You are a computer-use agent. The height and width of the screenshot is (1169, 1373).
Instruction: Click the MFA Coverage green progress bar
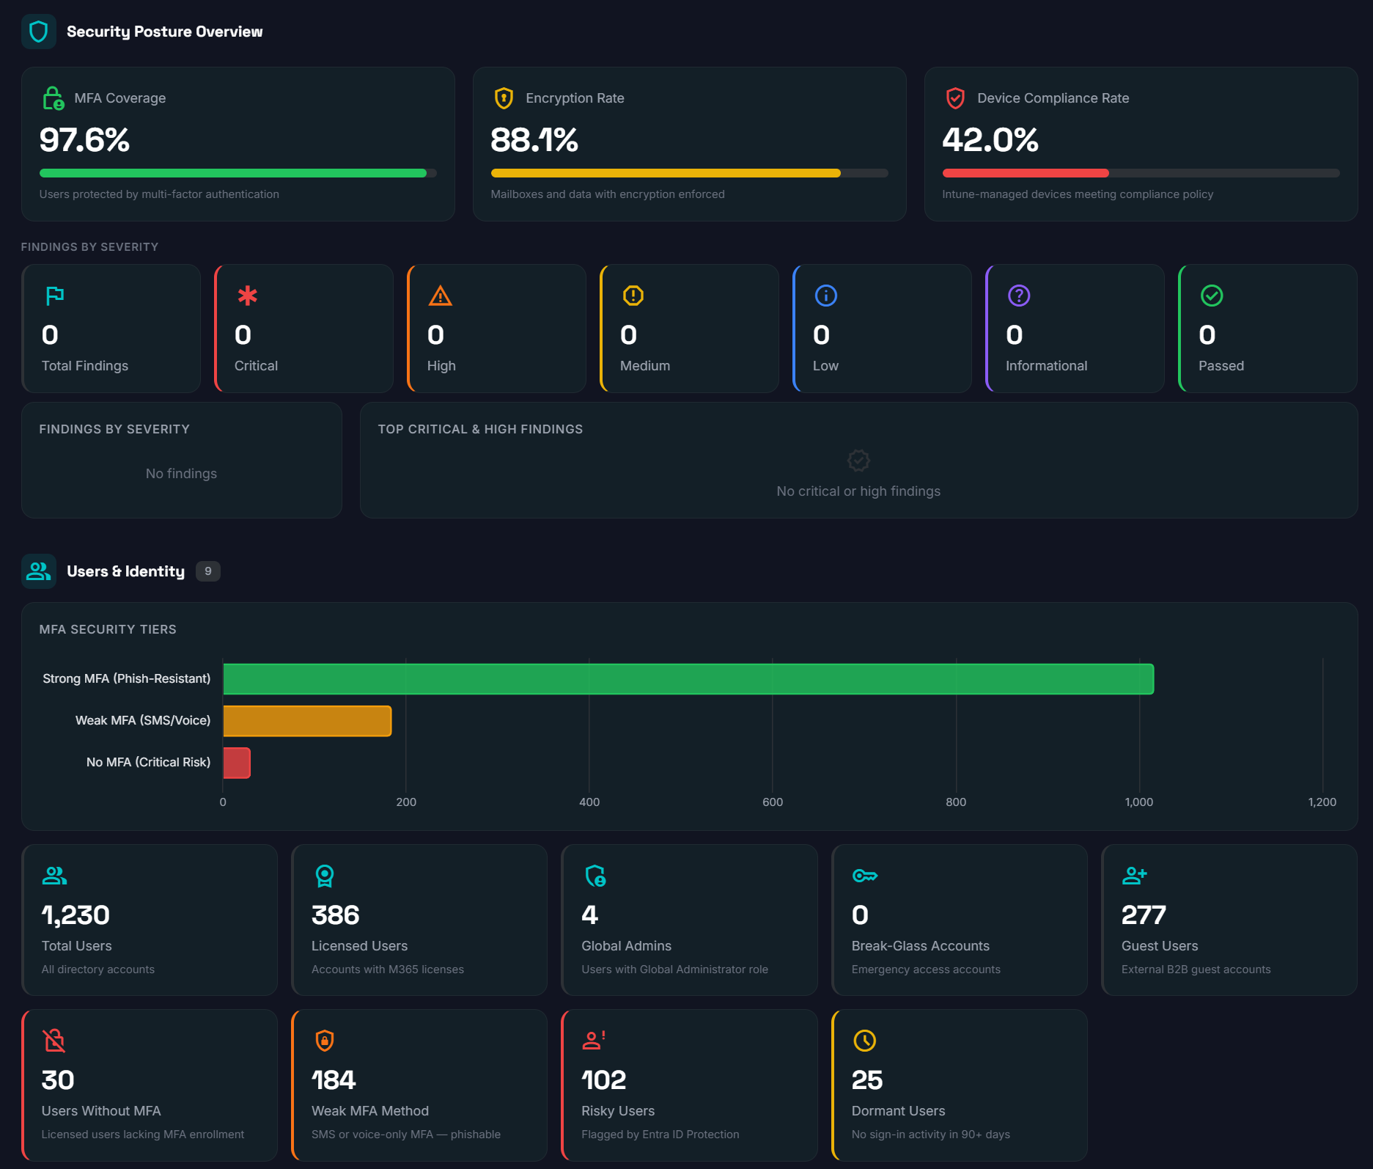pyautogui.click(x=233, y=173)
